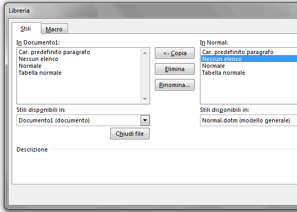This screenshot has width=297, height=212.
Task: Select Normale in the Normal list
Action: pyautogui.click(x=213, y=66)
